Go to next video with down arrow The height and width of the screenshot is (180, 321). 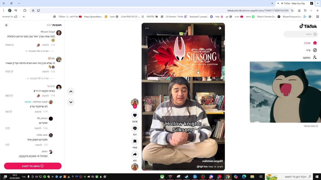coord(71,102)
